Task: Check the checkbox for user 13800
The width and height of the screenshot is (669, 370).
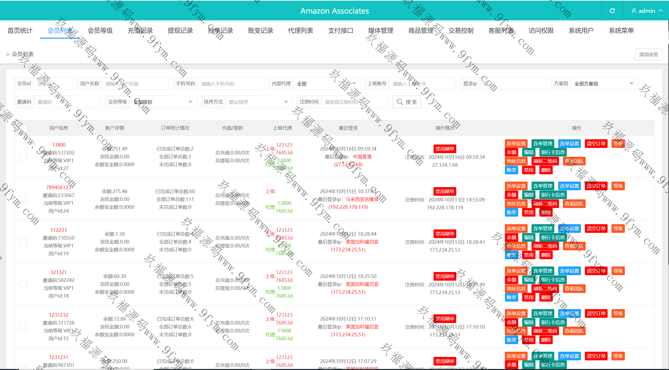Action: pos(24,157)
